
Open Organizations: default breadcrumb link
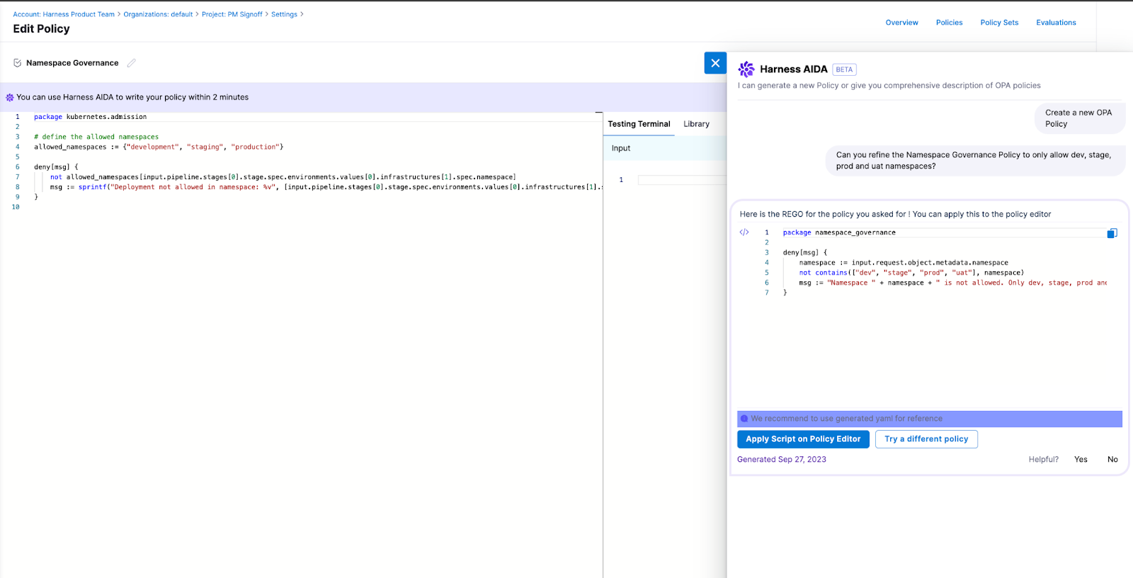pos(158,14)
